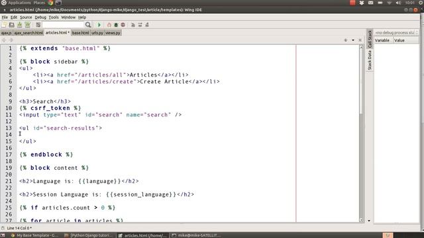Viewport: 424px width, 238px height.
Task: Click the Dropbox tray icon
Action: tap(362, 3)
